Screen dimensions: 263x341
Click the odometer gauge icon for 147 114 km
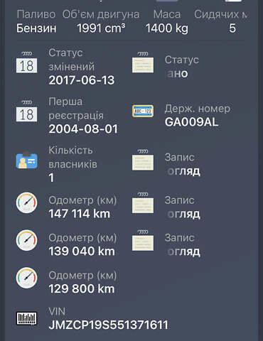[27, 202]
